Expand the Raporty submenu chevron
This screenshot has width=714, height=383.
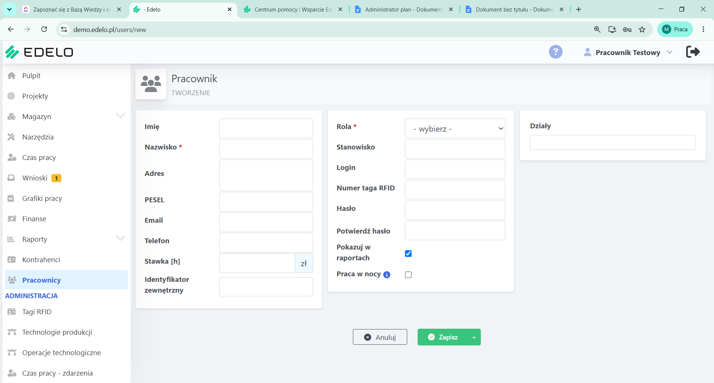120,238
